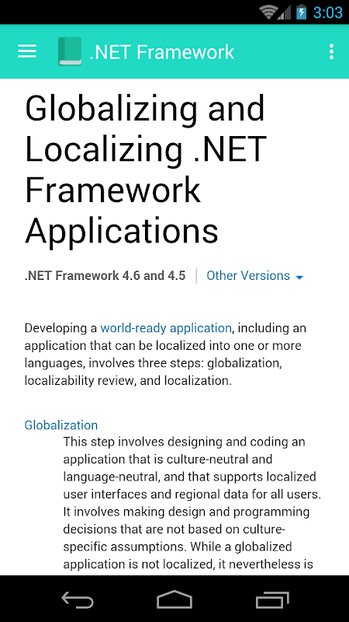Tap the system status bar at top
The image size is (349, 622).
pyautogui.click(x=174, y=12)
